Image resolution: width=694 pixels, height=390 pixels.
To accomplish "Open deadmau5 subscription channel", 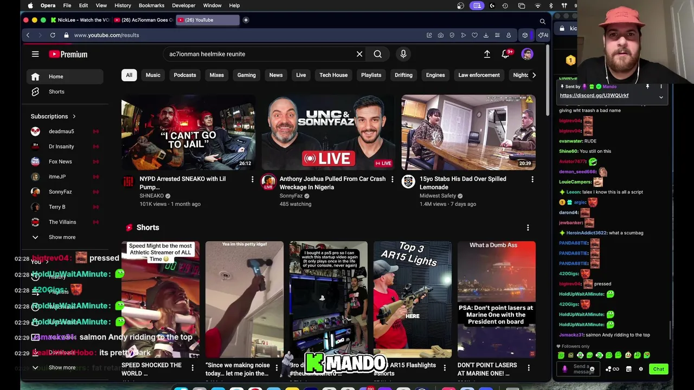I will pyautogui.click(x=65, y=132).
